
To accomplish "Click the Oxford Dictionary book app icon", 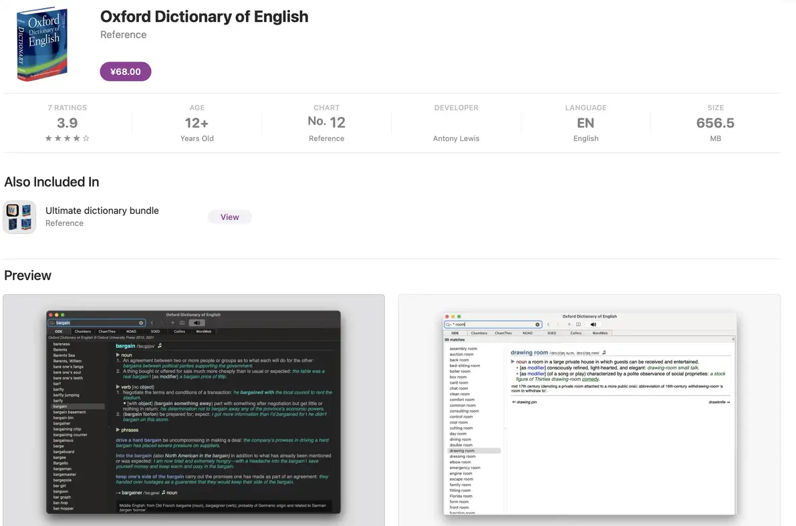I will (x=42, y=44).
